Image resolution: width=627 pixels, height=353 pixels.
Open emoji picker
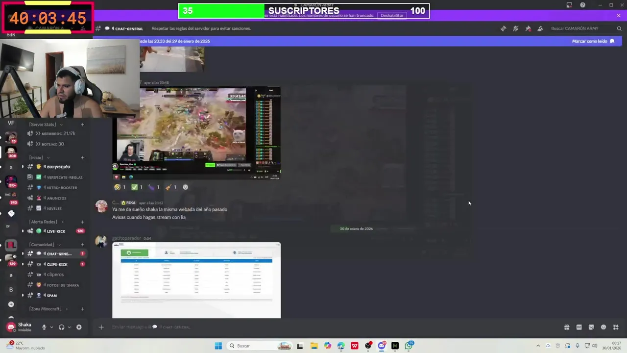pyautogui.click(x=603, y=327)
